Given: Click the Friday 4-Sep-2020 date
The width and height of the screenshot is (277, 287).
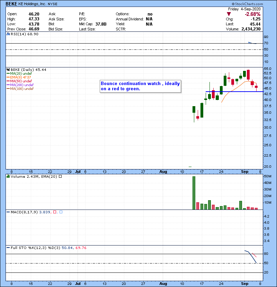Looking at the screenshot, I should pyautogui.click(x=244, y=9).
